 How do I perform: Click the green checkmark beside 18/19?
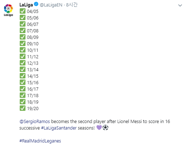(23, 102)
